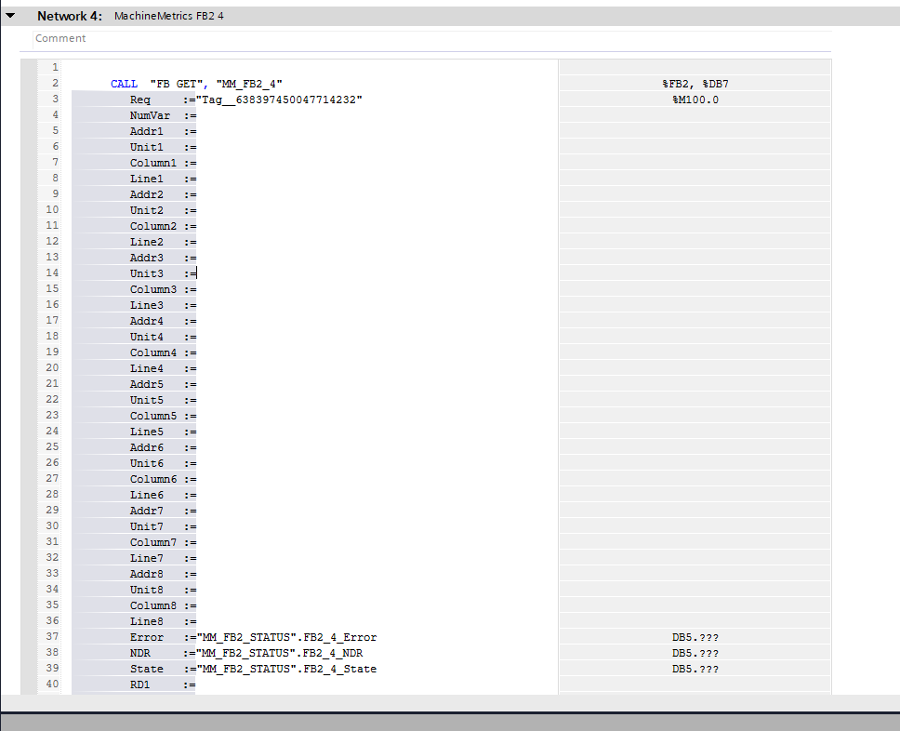Screen dimensions: 900x731
Task: Click the Column1 parameter line
Action: pyautogui.click(x=153, y=163)
